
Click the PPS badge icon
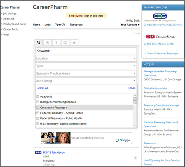pos(38,152)
